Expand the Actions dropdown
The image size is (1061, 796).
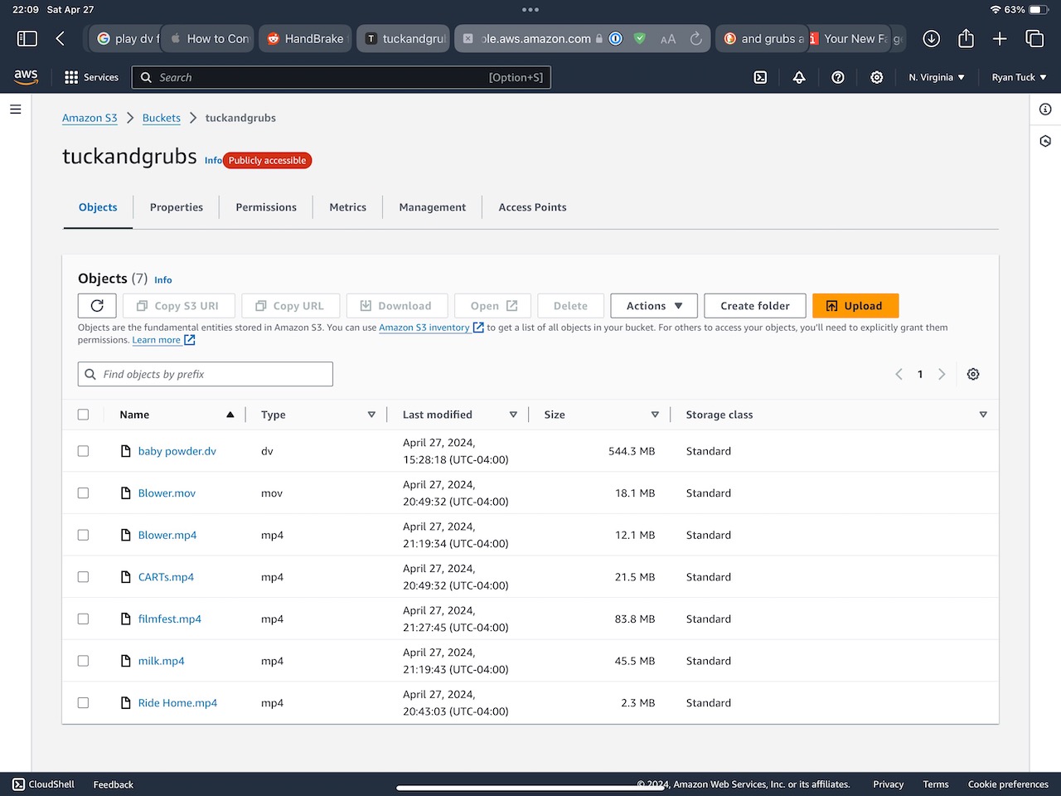click(x=654, y=306)
